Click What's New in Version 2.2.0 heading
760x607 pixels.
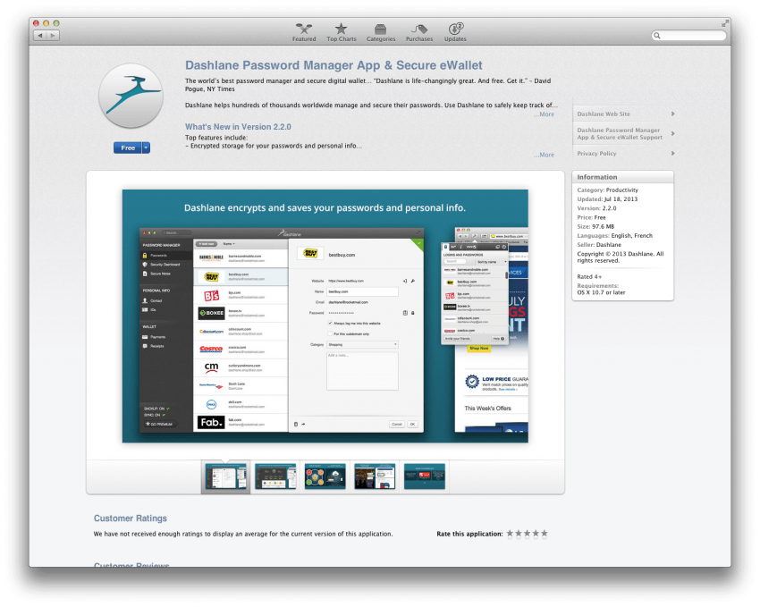pyautogui.click(x=238, y=127)
